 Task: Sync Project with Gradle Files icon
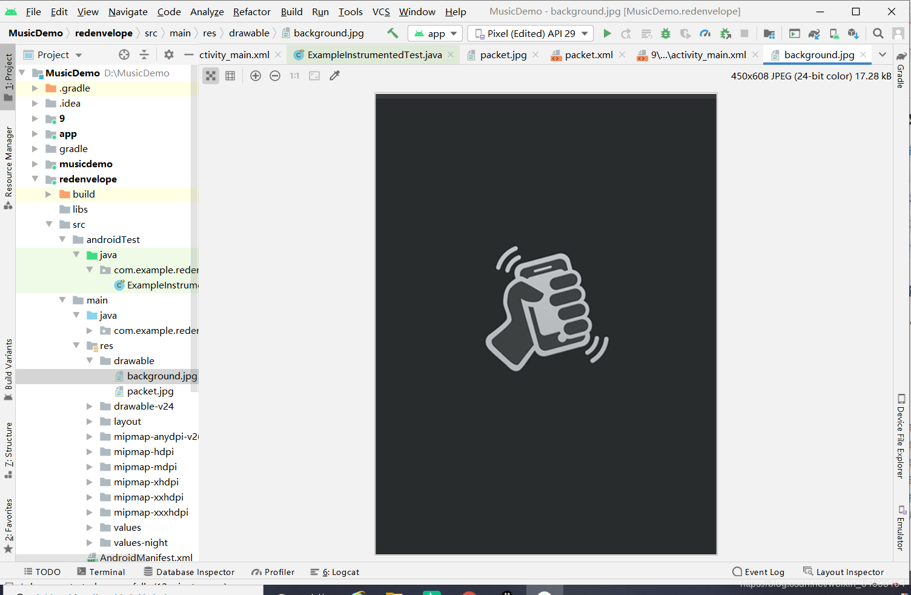[814, 33]
